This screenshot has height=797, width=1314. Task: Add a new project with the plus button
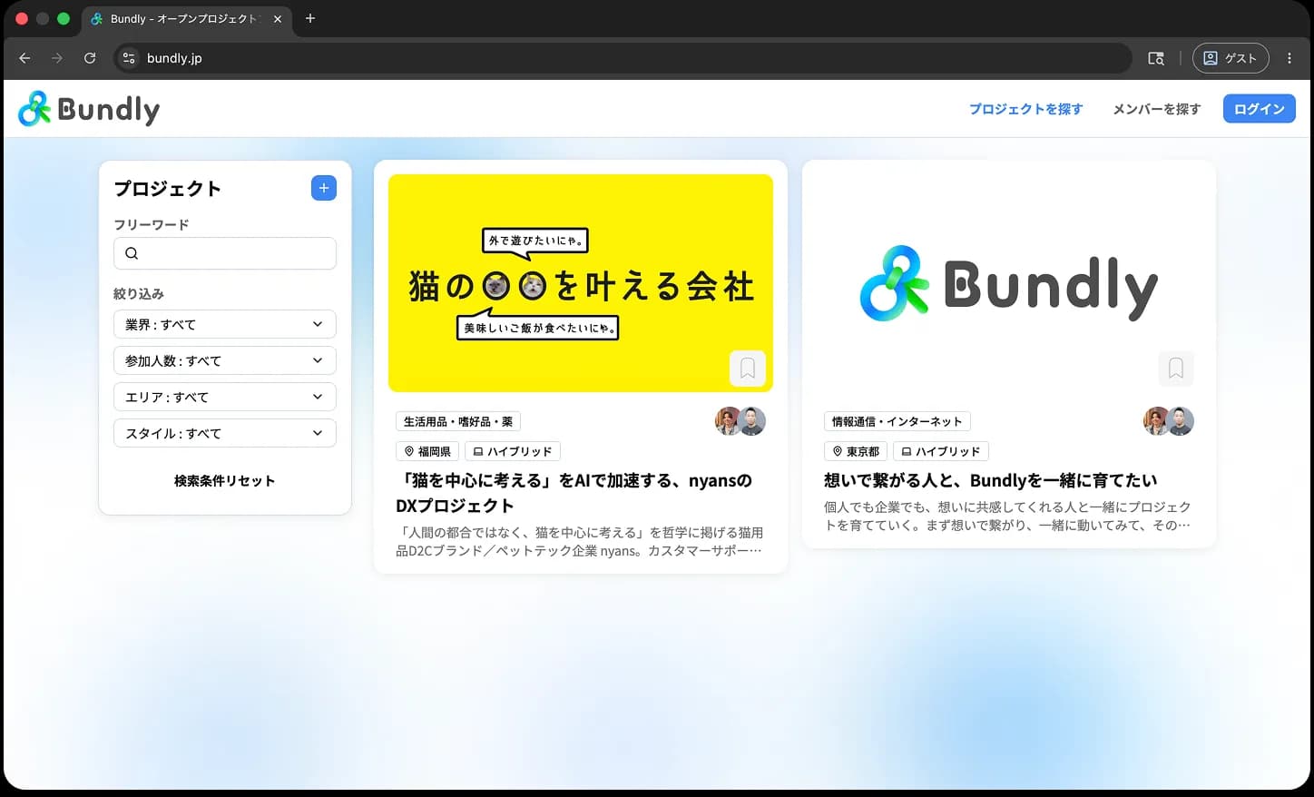324,188
